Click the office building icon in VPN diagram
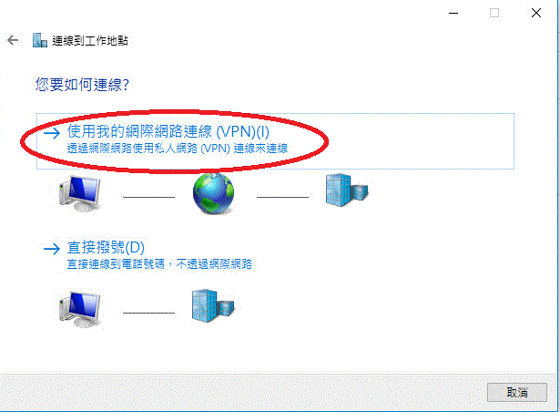This screenshot has height=412, width=560. pyautogui.click(x=347, y=191)
